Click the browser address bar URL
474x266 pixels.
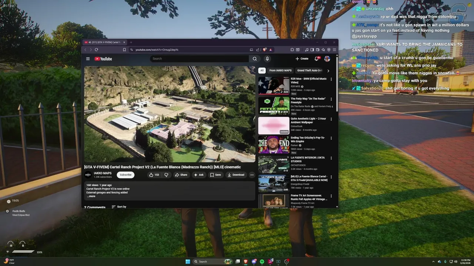point(157,50)
